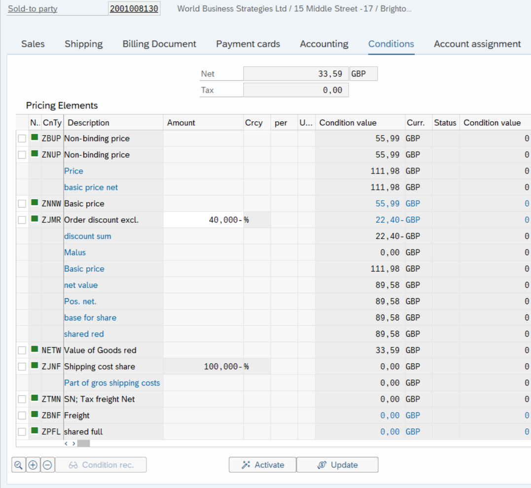Screen dimensions: 531x488
Task: Click the 'net value' subtotal text
Action: point(80,285)
